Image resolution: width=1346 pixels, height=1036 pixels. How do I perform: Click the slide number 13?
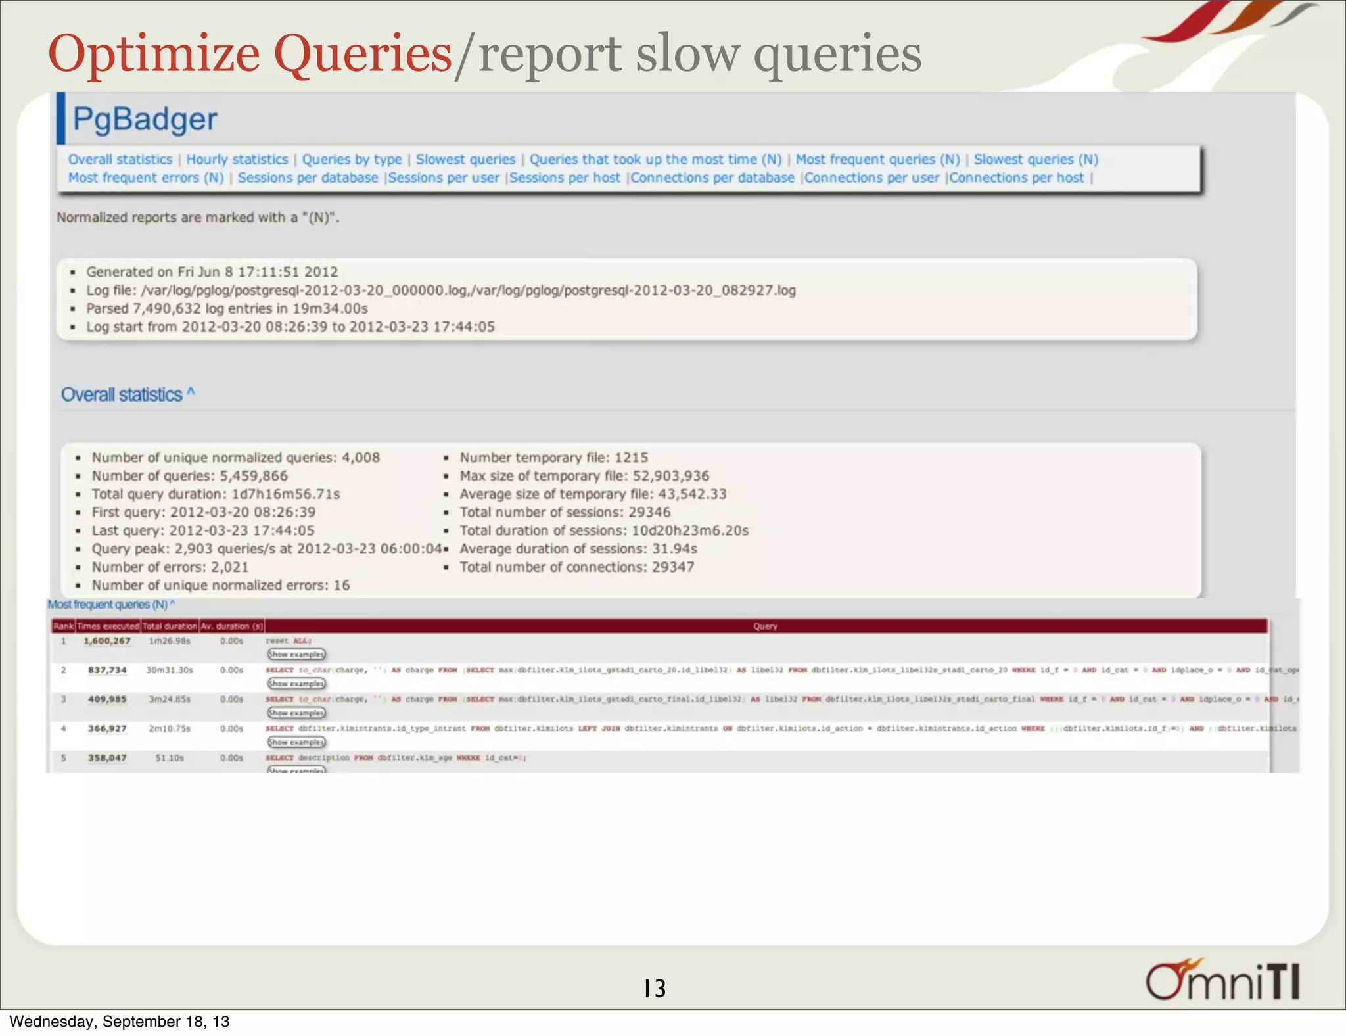click(x=655, y=989)
